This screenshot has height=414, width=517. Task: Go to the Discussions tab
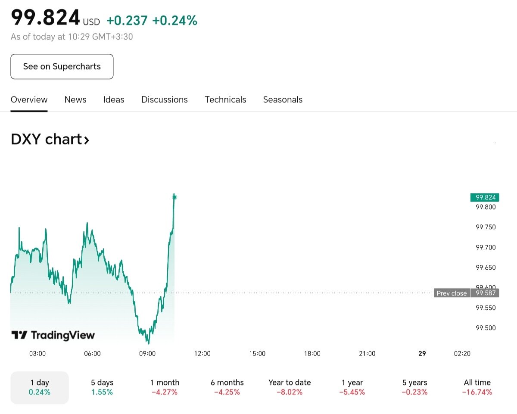click(x=165, y=100)
